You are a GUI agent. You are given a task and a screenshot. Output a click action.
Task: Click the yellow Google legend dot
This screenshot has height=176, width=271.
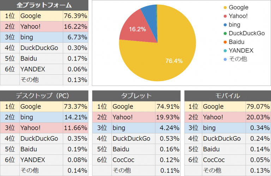tap(225, 8)
